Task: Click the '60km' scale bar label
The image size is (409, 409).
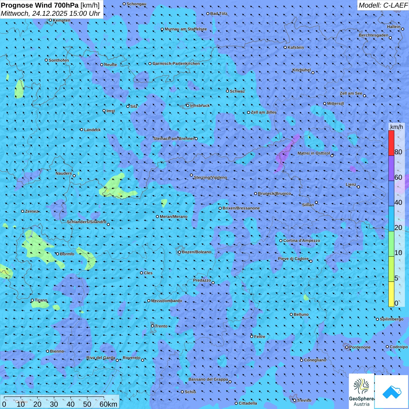Action: pyautogui.click(x=108, y=404)
